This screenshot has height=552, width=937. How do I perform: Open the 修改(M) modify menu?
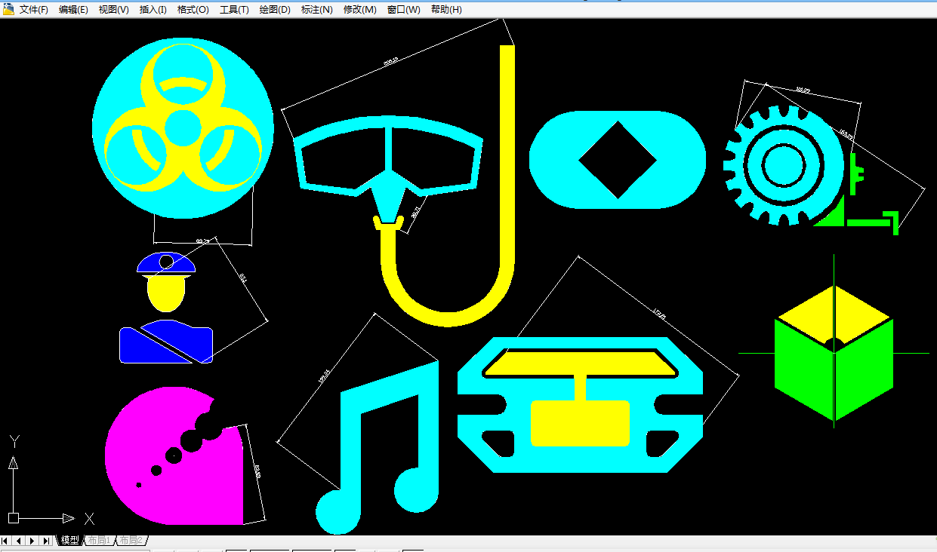click(359, 10)
